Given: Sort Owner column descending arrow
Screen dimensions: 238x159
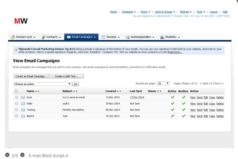Looking at the screenshot, I should 161,91.
